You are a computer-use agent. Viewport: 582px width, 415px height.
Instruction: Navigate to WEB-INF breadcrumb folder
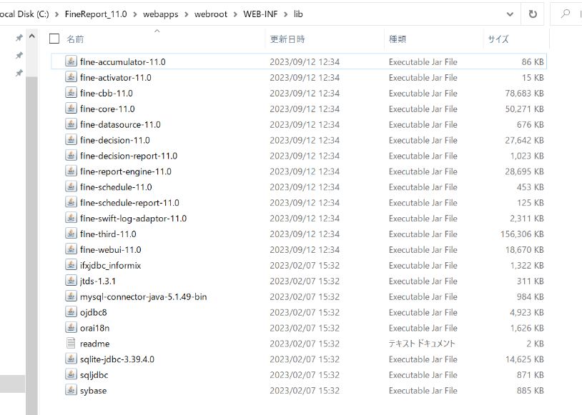[x=260, y=14]
